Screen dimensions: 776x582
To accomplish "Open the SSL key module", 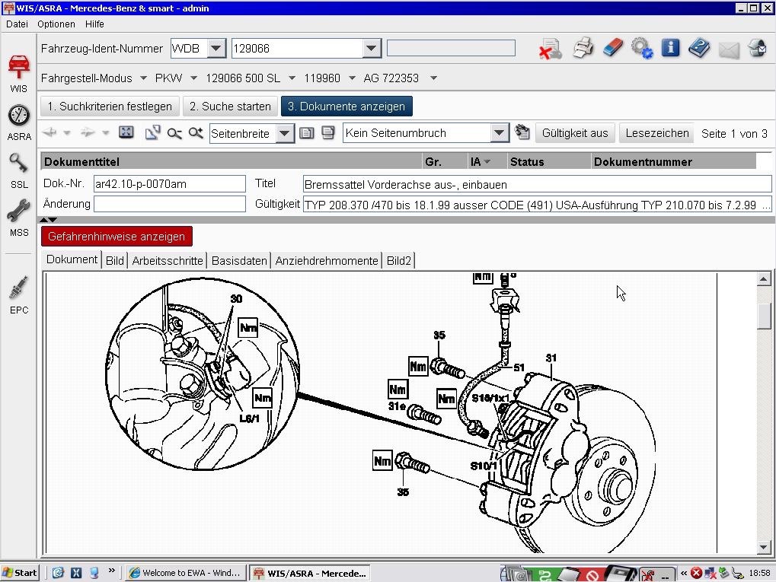I will pyautogui.click(x=19, y=170).
